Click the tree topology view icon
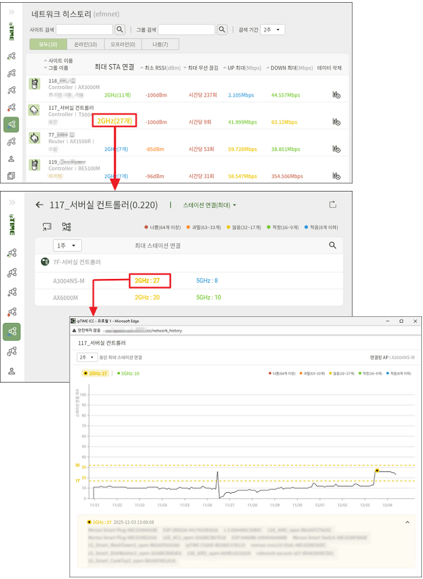The height and width of the screenshot is (579, 423). (x=66, y=227)
